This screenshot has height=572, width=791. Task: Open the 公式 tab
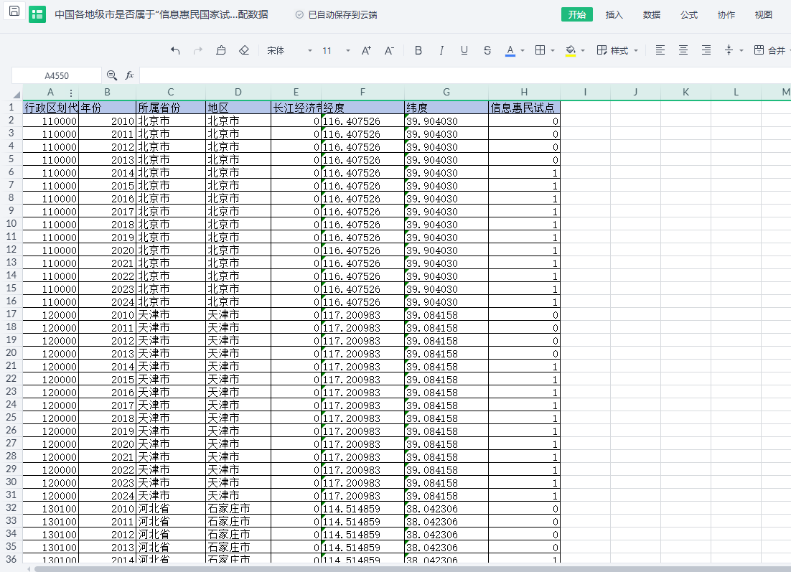pos(689,14)
